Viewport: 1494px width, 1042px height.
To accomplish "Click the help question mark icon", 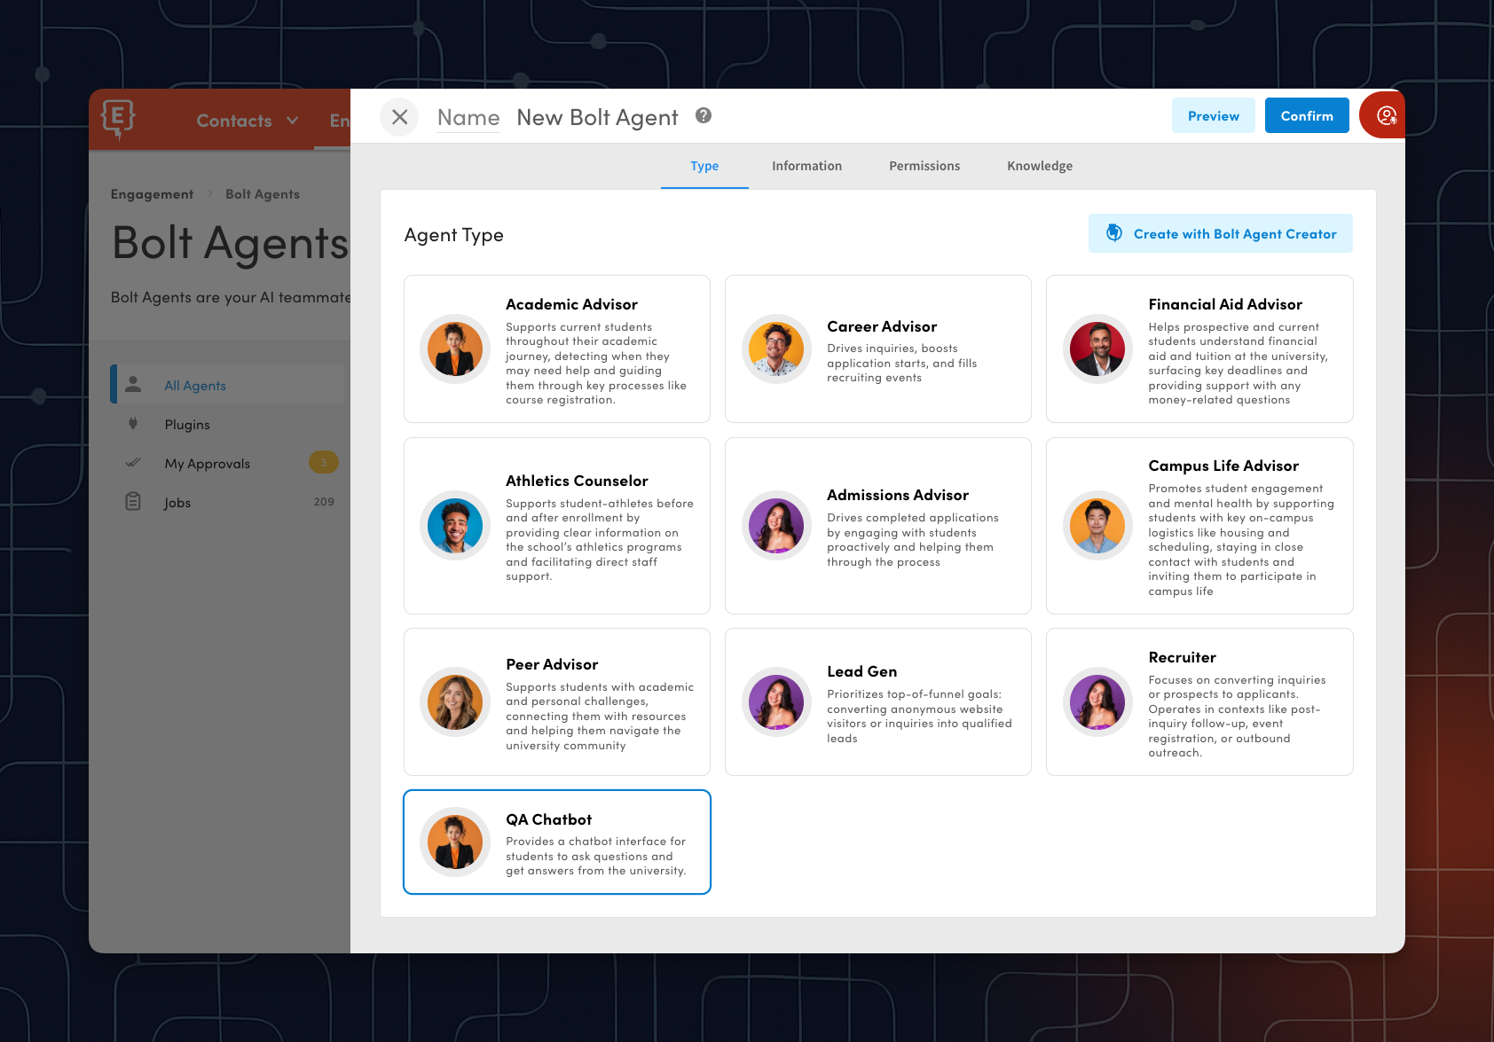I will [704, 115].
